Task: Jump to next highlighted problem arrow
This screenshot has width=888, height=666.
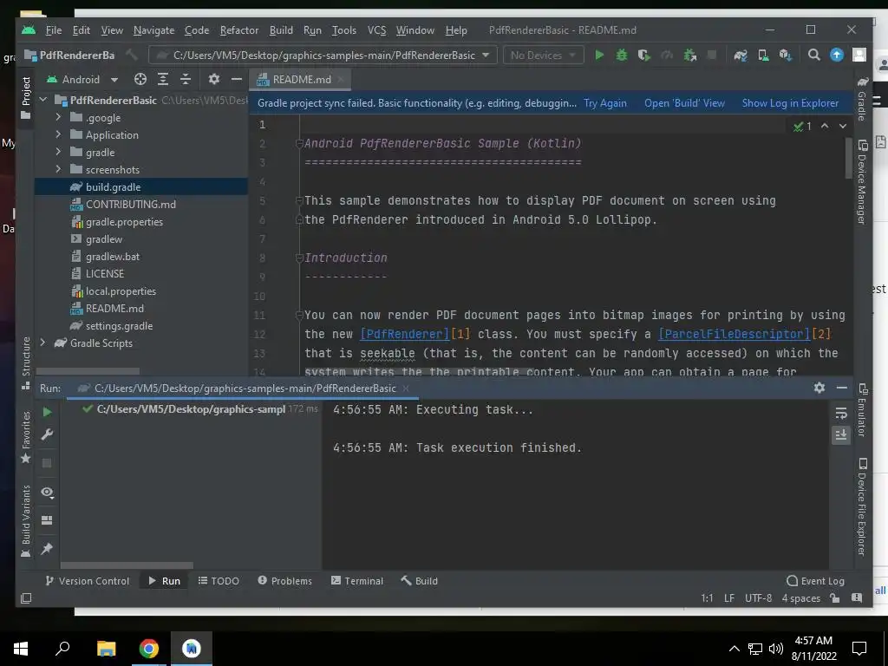Action: point(843,126)
